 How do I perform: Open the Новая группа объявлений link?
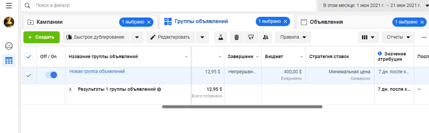97,71
